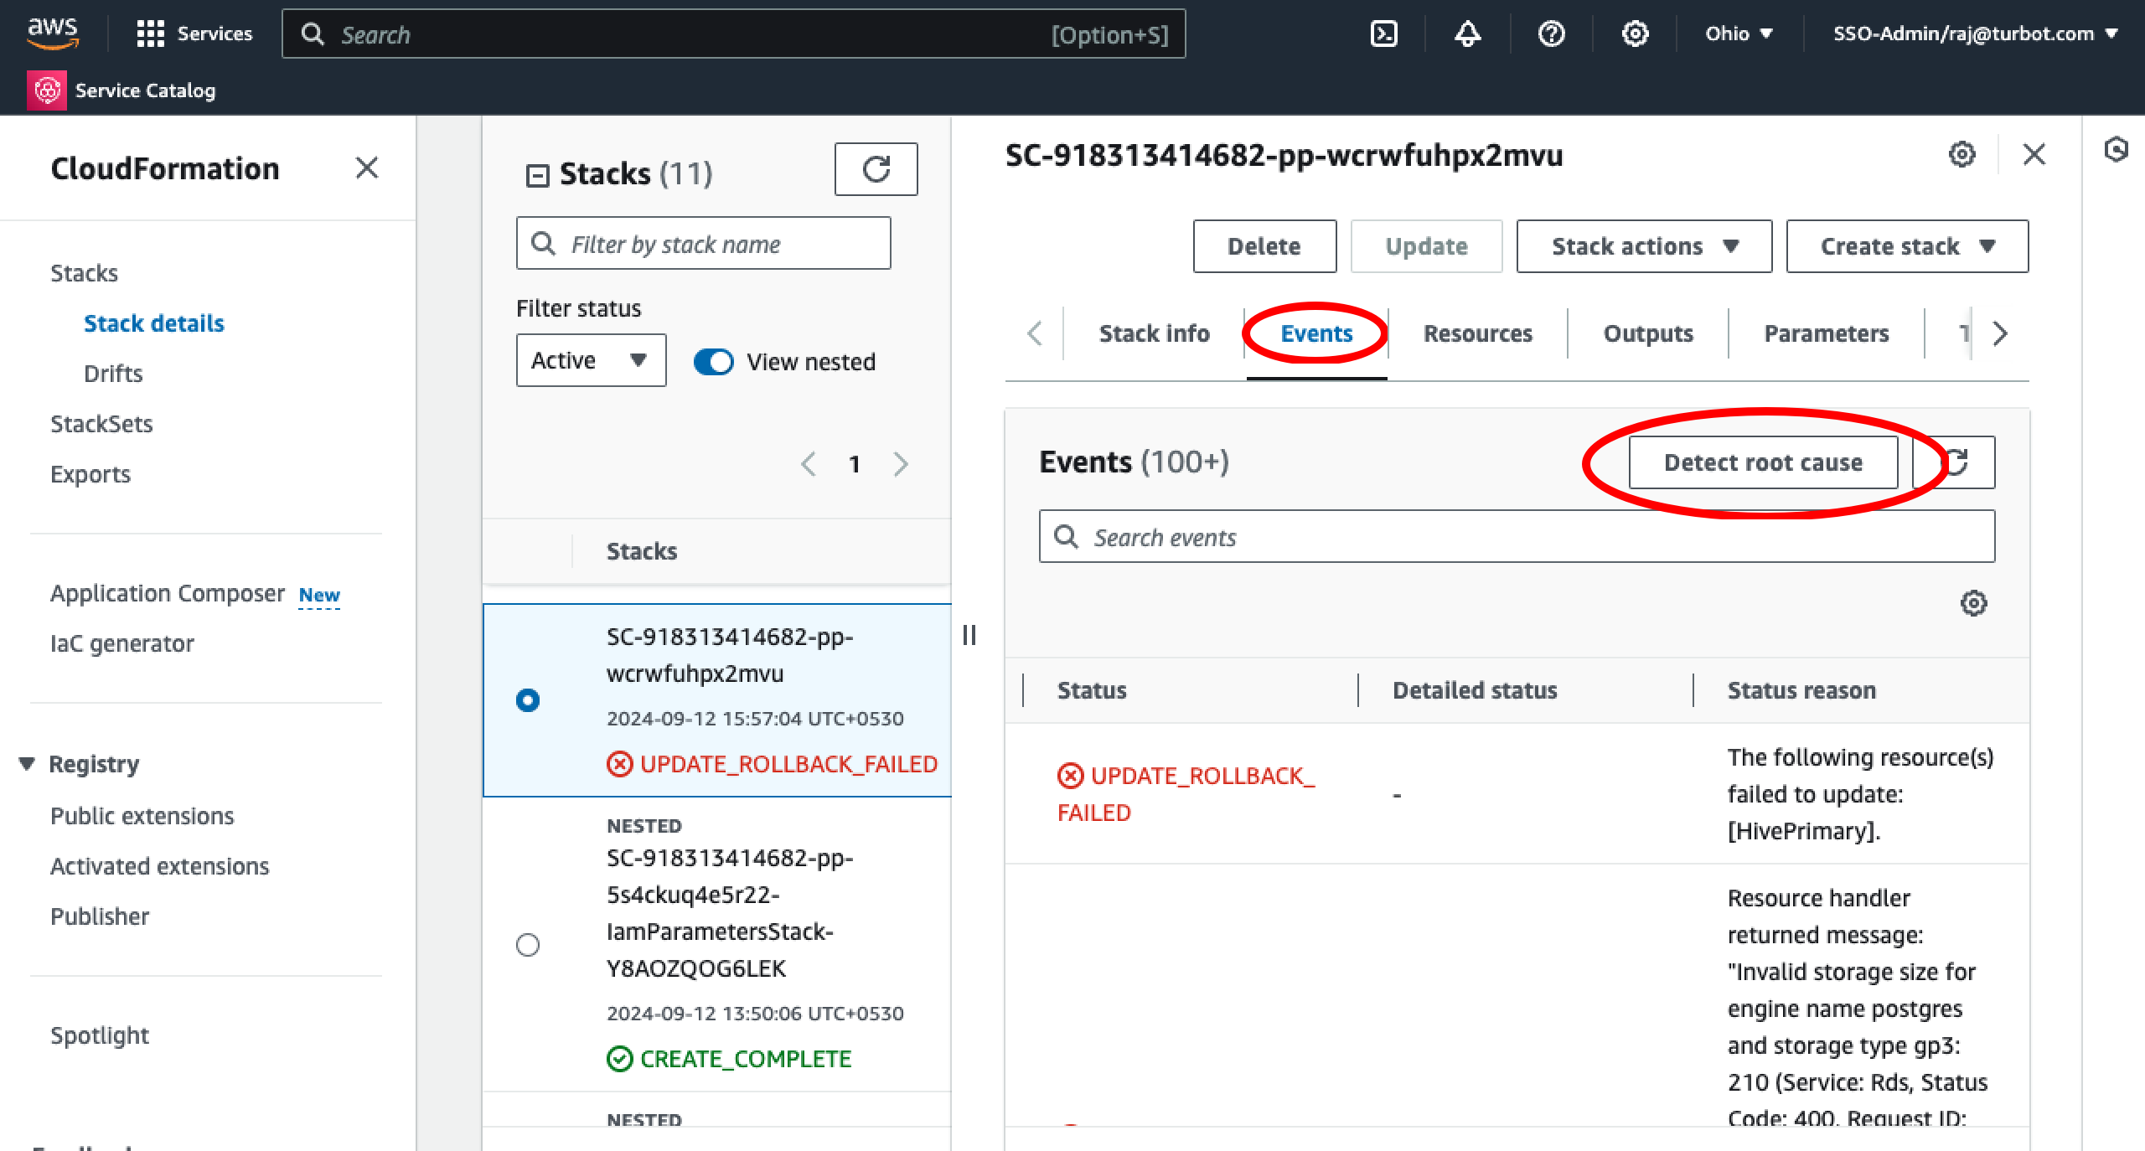The height and width of the screenshot is (1151, 2145).
Task: Click the Detect root cause button
Action: [1763, 462]
